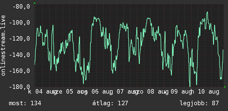Click the 'most: 134' current value
The image size is (228, 111).
25,103
